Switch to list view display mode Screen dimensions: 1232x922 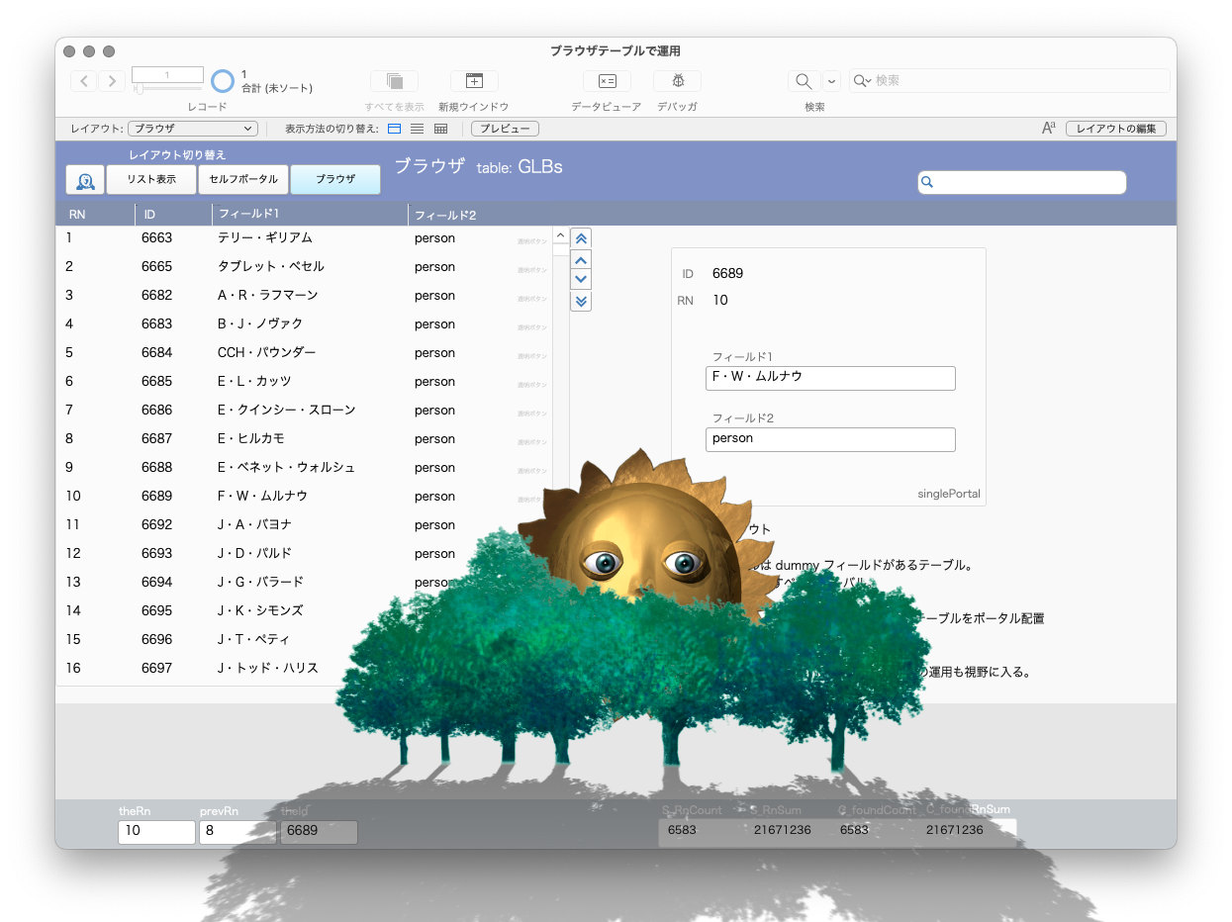(418, 129)
